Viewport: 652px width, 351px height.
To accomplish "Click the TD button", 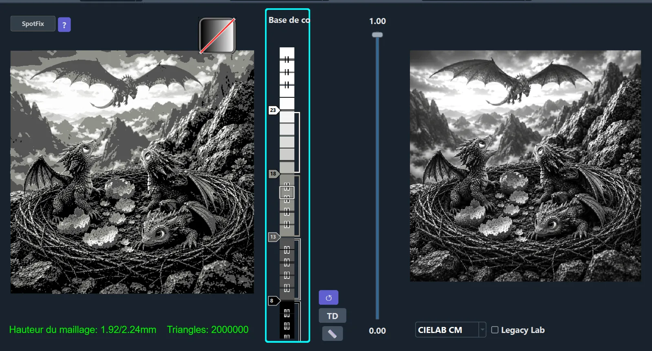I will [x=333, y=316].
